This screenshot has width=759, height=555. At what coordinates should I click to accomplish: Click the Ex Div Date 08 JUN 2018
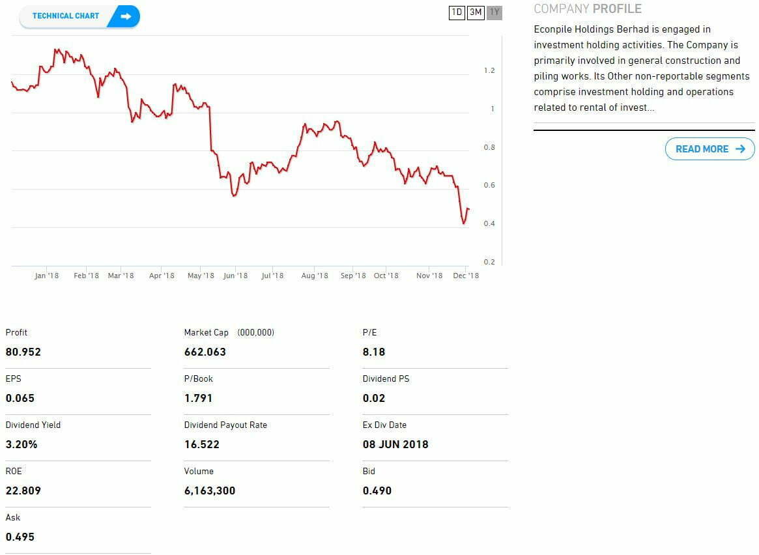(x=395, y=444)
